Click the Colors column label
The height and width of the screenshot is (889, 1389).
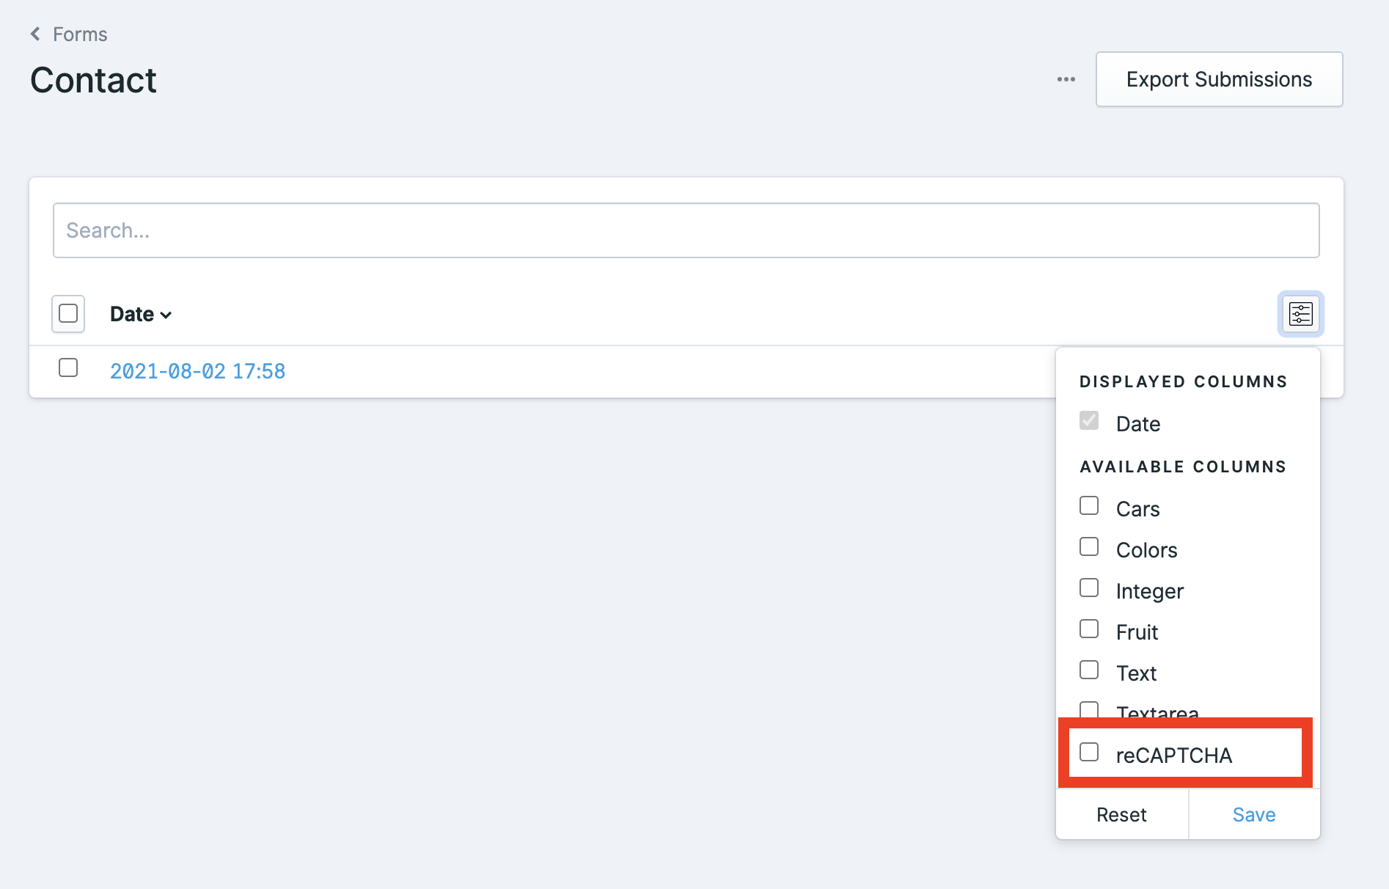(x=1146, y=550)
